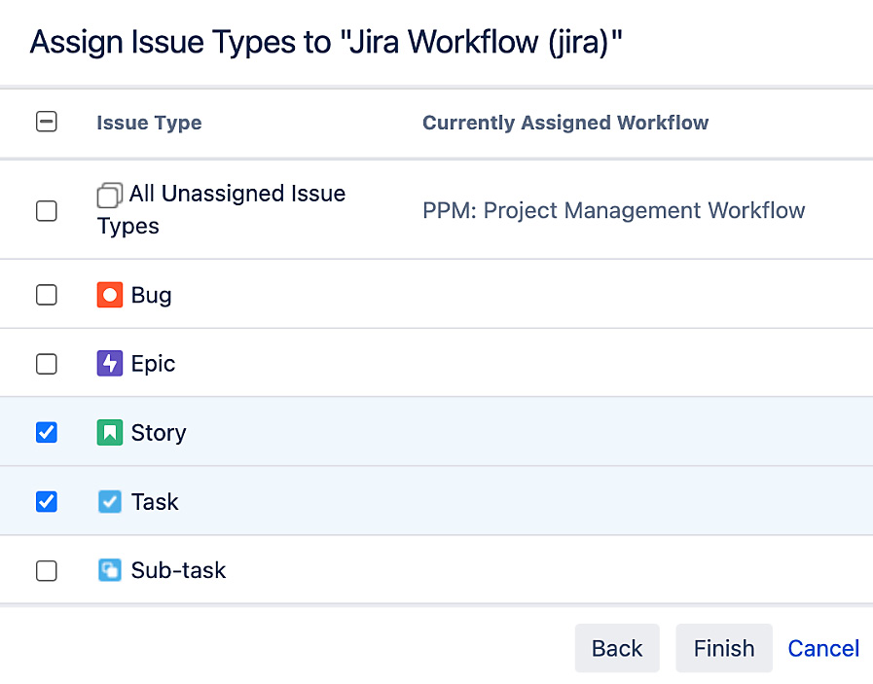Screen dimensions: 873x684
Task: Enable the Sub-task checkbox
Action: coord(46,570)
